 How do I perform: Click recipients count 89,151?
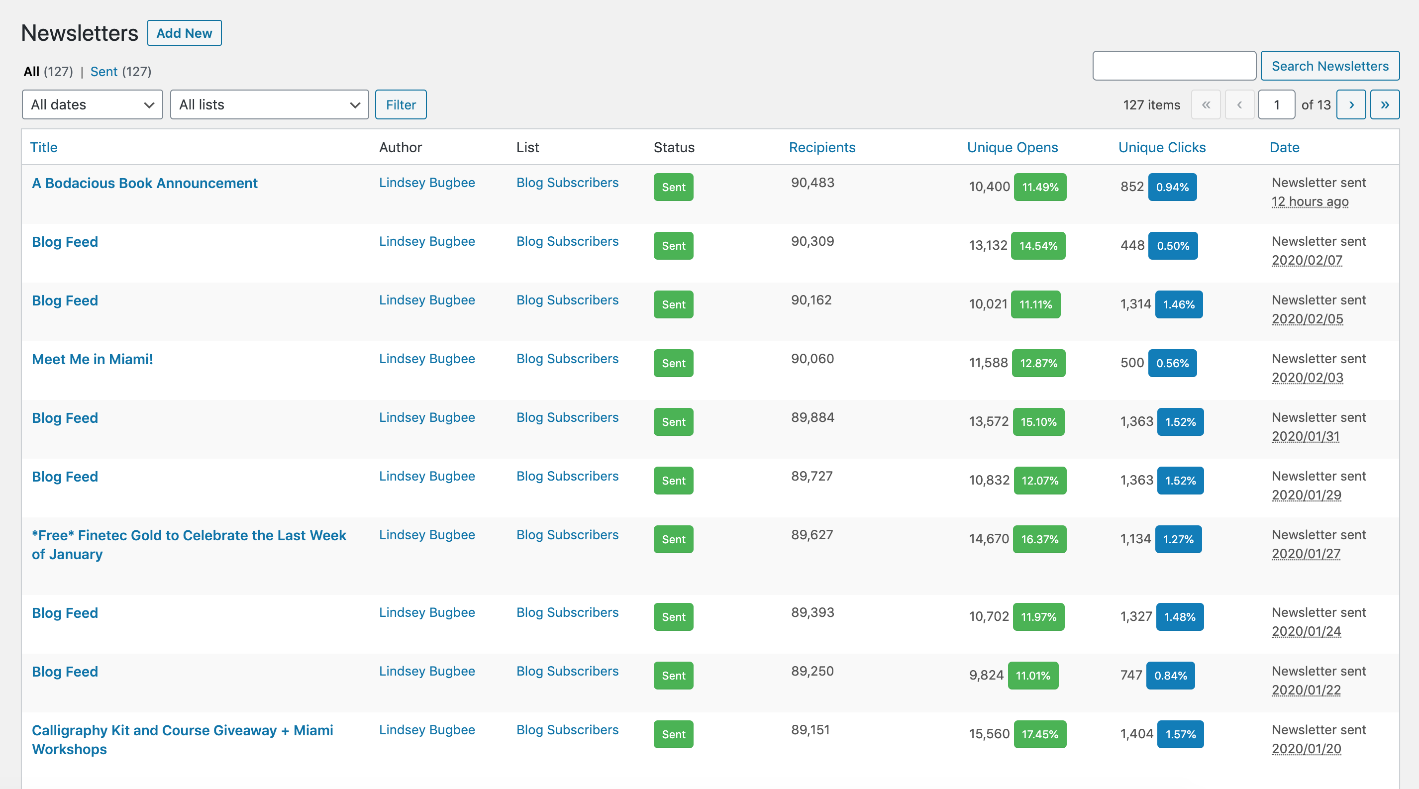[811, 730]
